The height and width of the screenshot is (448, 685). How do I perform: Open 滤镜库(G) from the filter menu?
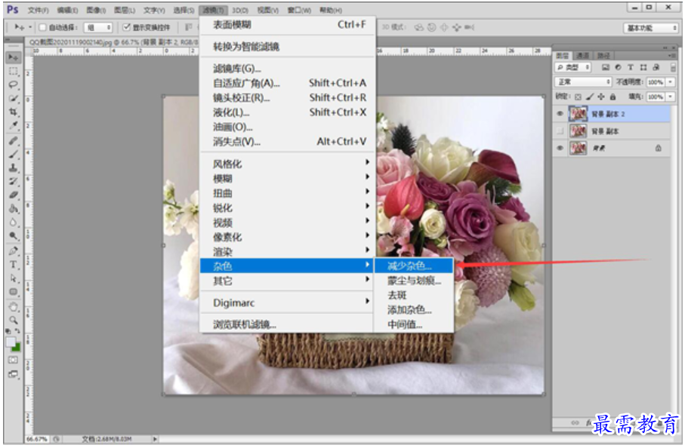tap(288, 69)
